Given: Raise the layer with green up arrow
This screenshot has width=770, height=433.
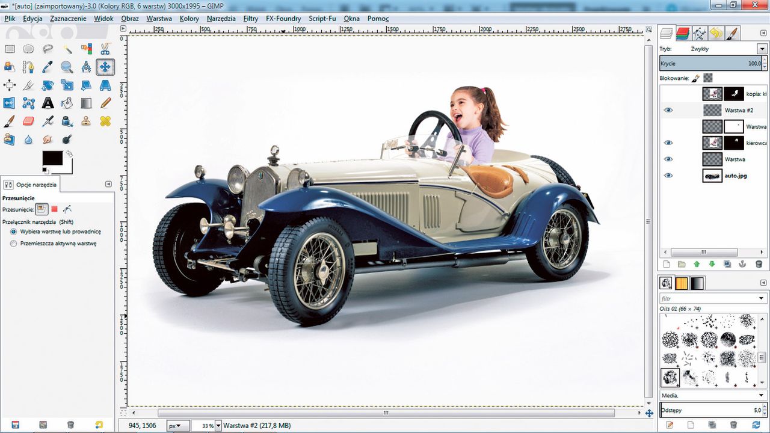Looking at the screenshot, I should click(x=697, y=264).
